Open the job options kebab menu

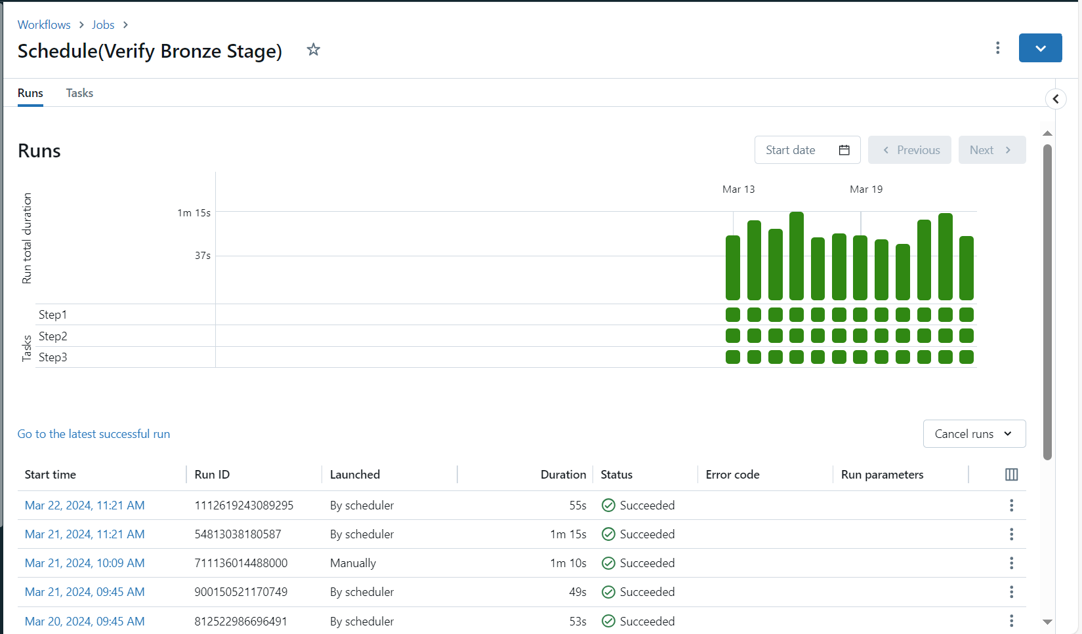pos(997,48)
